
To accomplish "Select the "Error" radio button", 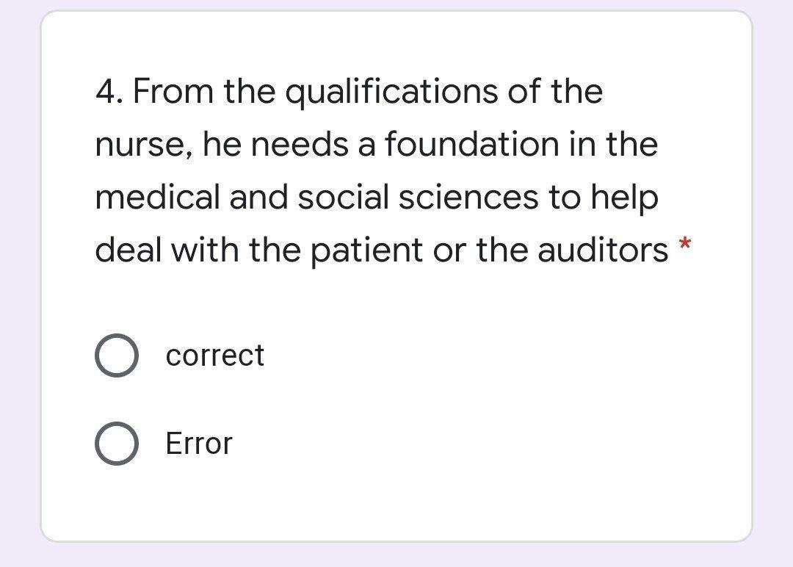I will point(117,444).
